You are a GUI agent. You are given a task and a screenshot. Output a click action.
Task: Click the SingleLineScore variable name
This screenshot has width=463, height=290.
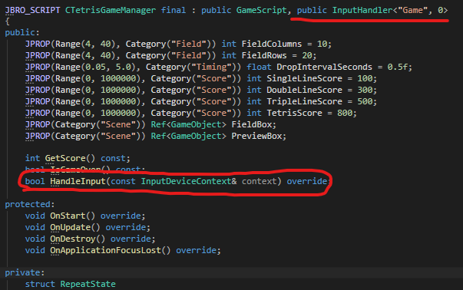(x=304, y=78)
